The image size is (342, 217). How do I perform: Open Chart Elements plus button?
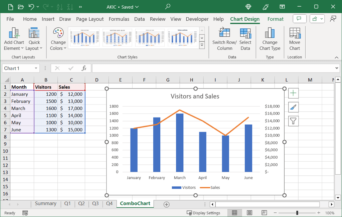tap(293, 93)
